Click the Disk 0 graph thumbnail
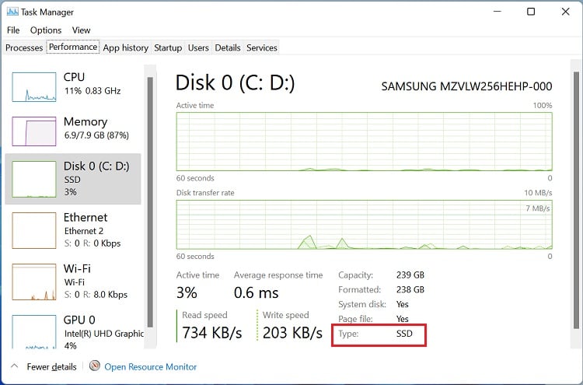The image size is (583, 385). coord(34,178)
